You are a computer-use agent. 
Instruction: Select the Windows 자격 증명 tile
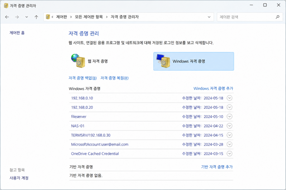(194, 61)
